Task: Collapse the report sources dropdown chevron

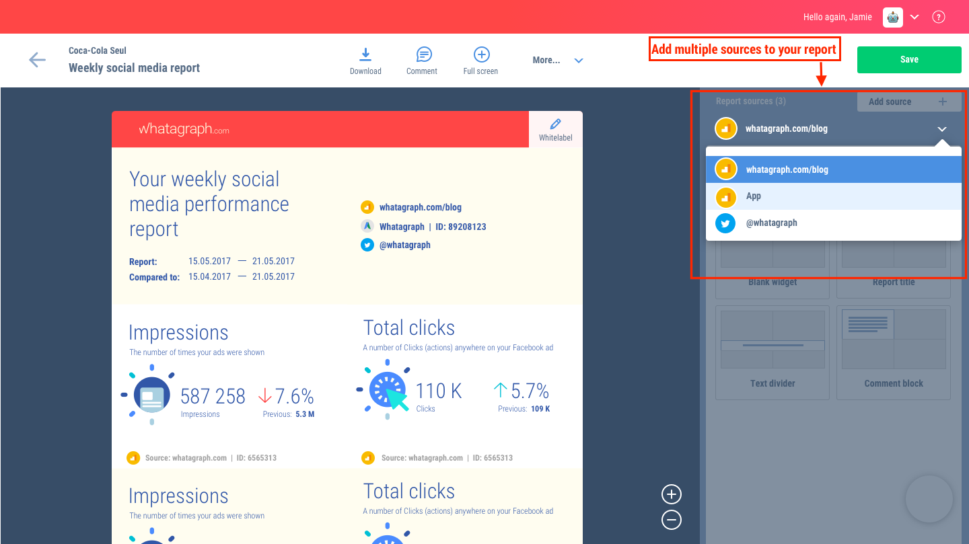Action: click(x=942, y=129)
